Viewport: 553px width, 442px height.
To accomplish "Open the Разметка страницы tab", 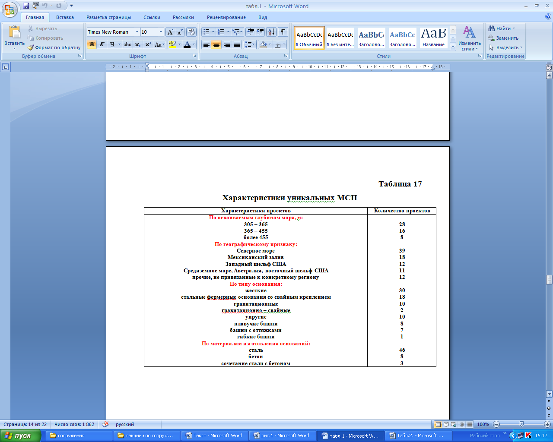I will 108,17.
